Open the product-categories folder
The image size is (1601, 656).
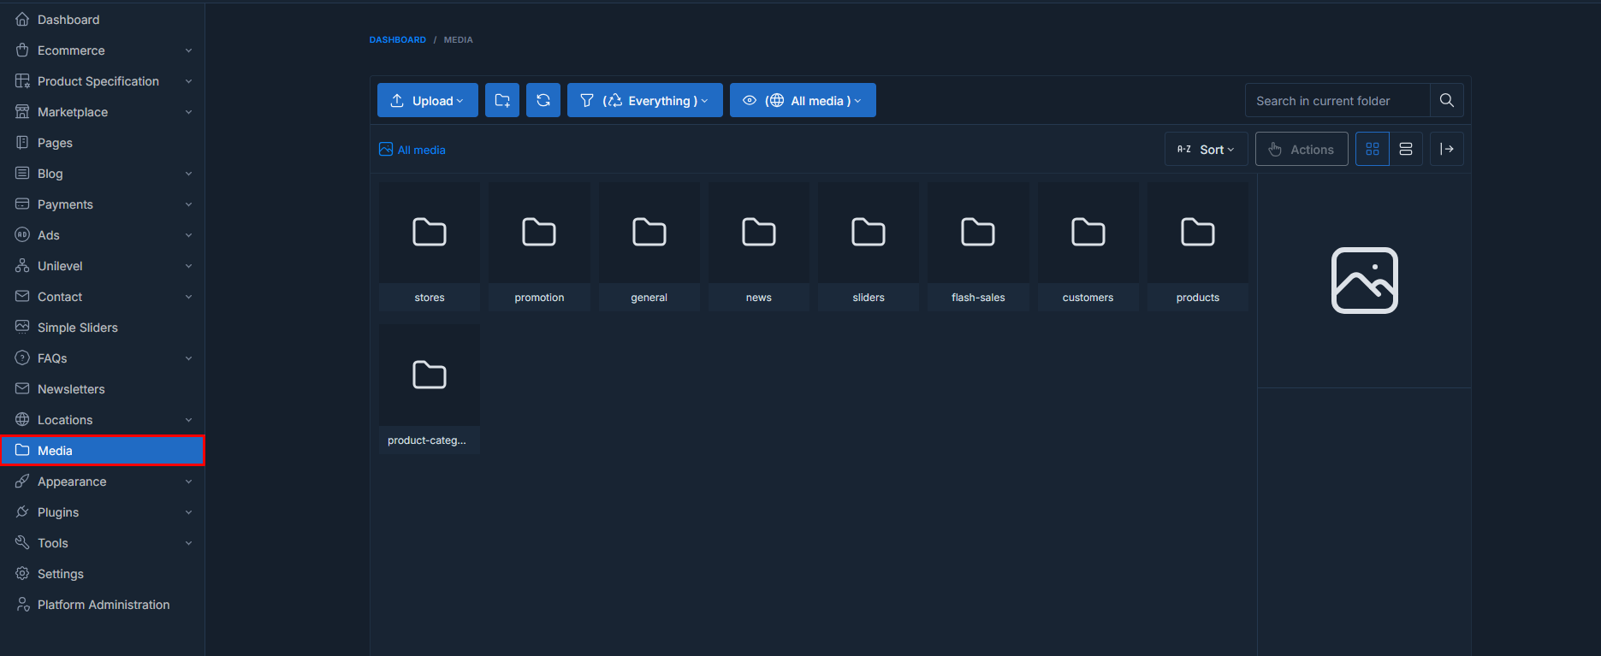point(430,387)
